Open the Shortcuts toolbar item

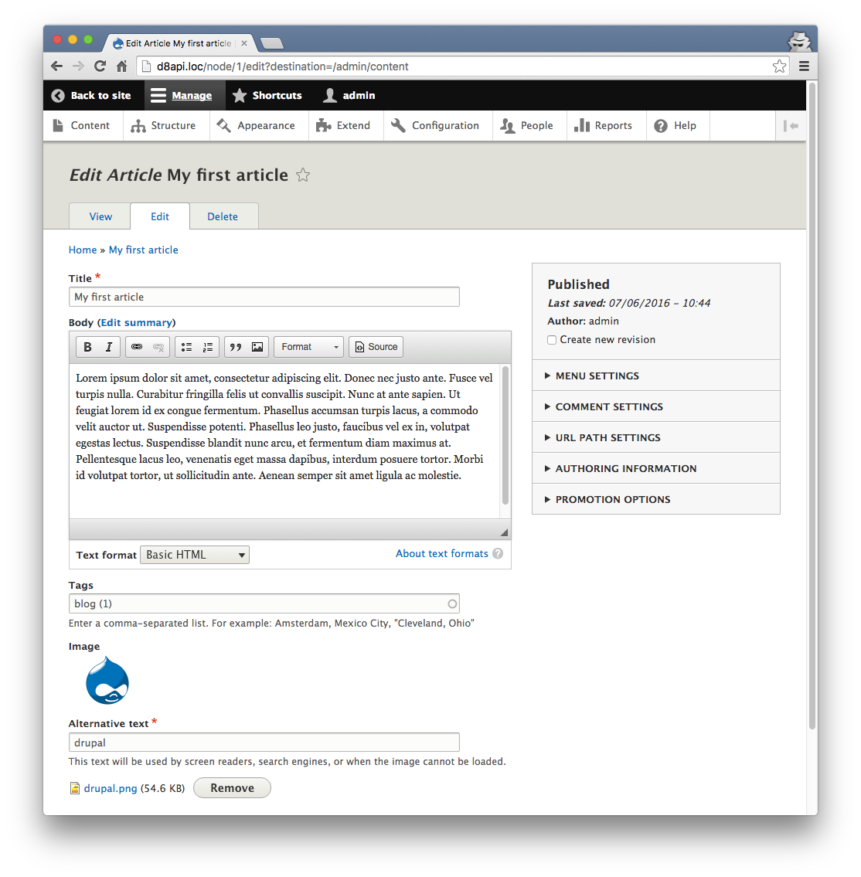click(267, 96)
